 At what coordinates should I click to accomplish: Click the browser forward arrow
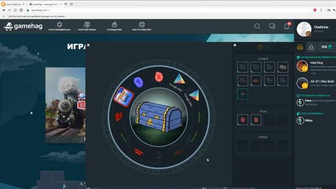tap(9, 10)
